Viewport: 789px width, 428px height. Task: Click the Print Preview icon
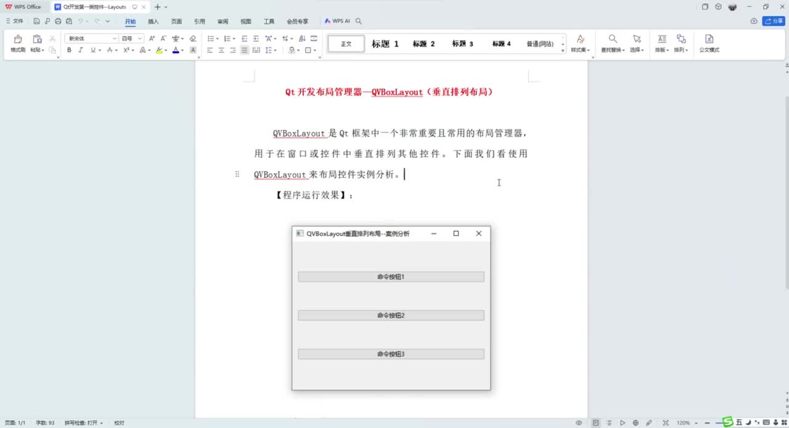point(68,21)
